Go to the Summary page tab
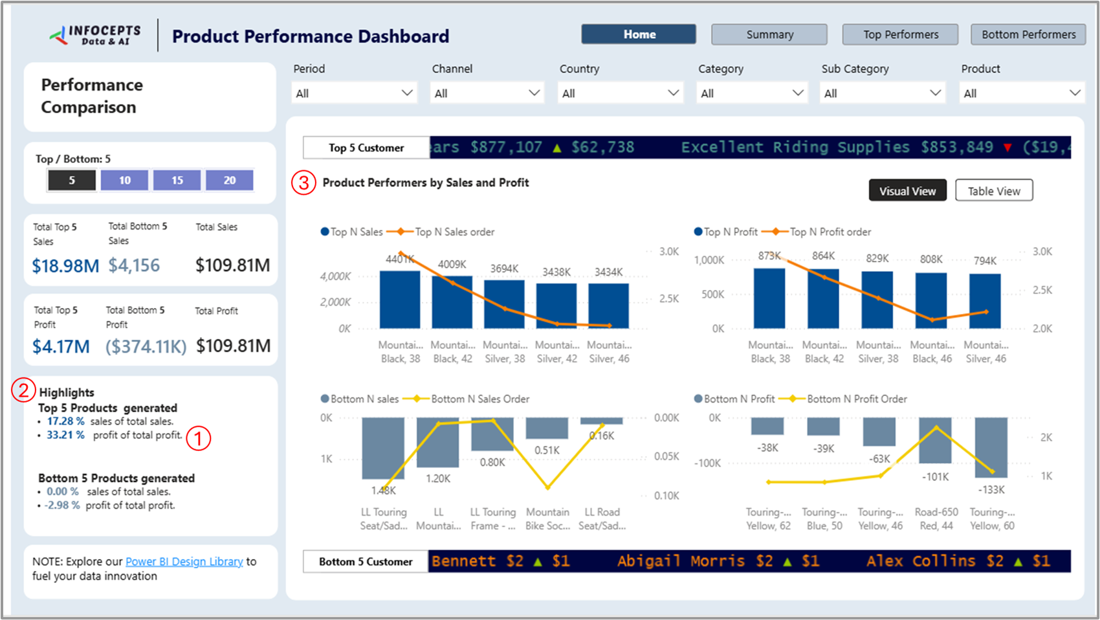The image size is (1100, 620). pos(769,34)
